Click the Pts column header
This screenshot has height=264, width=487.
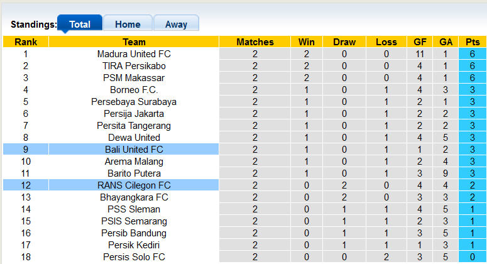click(x=472, y=42)
